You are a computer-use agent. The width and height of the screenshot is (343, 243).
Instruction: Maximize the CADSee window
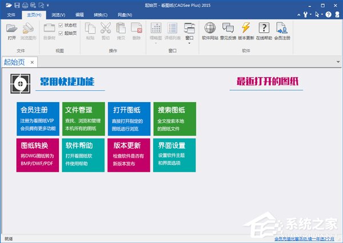322,5
